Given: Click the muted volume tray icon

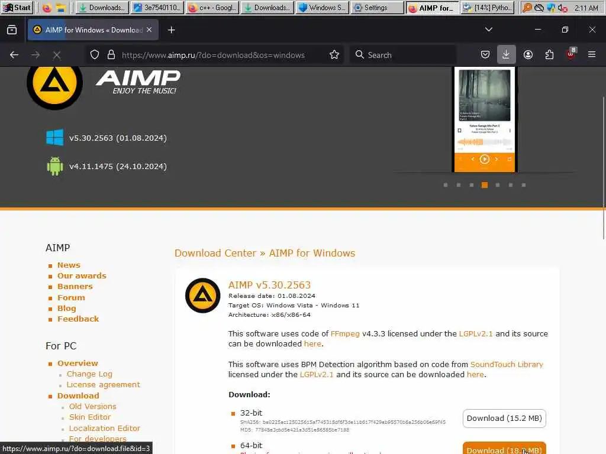Looking at the screenshot, I should (563, 8).
